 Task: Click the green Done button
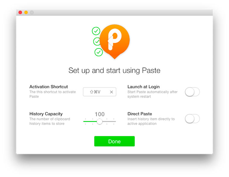click(114, 141)
